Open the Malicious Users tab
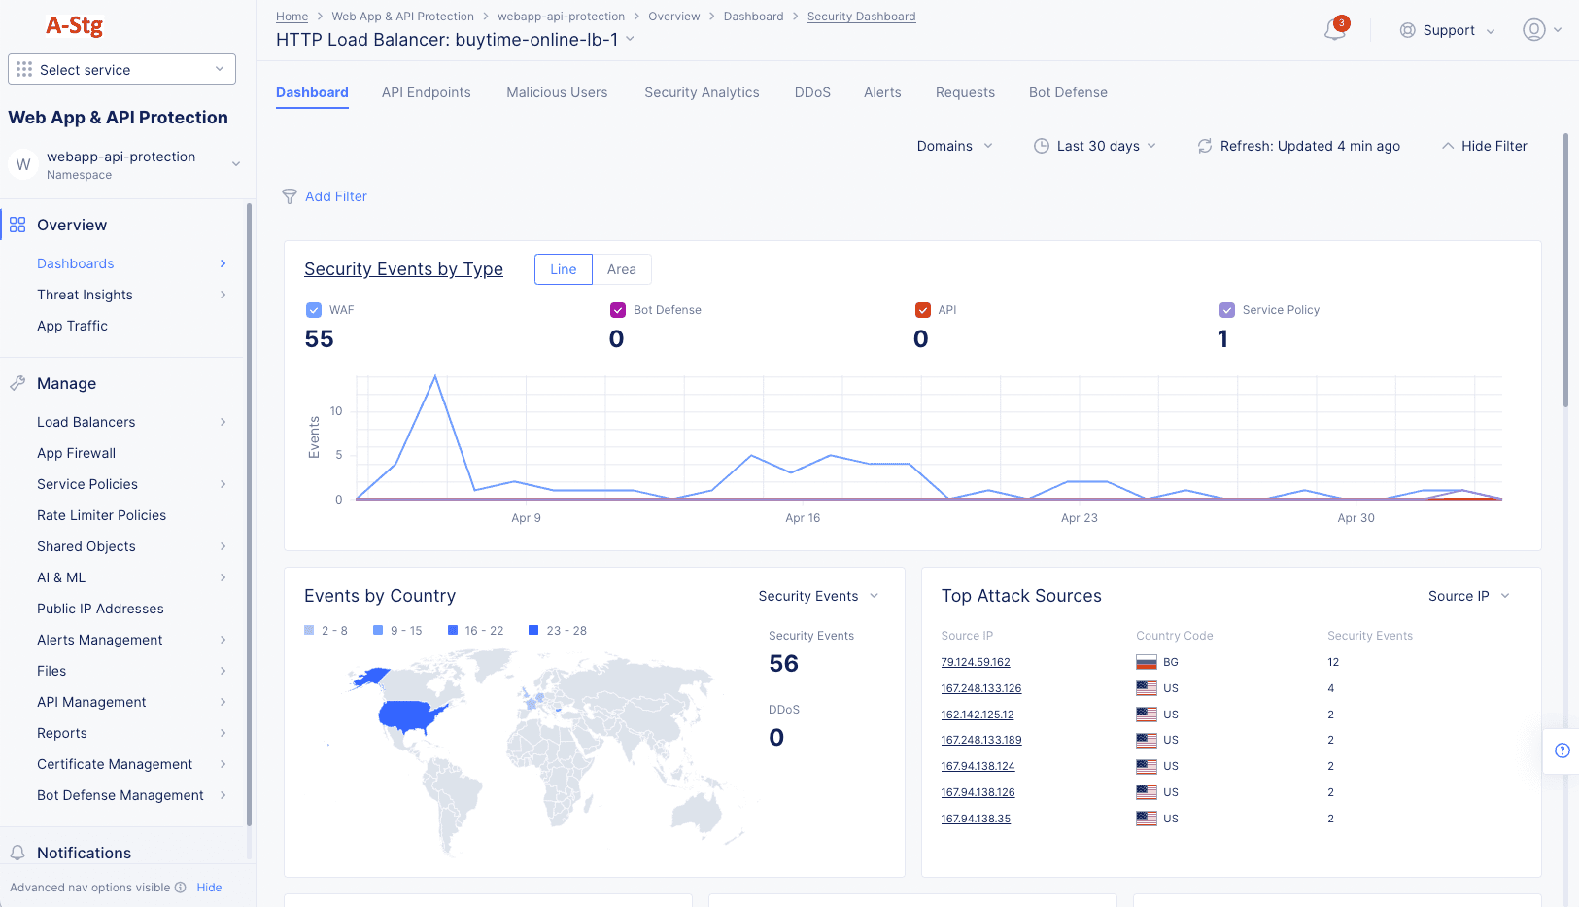 pyautogui.click(x=557, y=92)
